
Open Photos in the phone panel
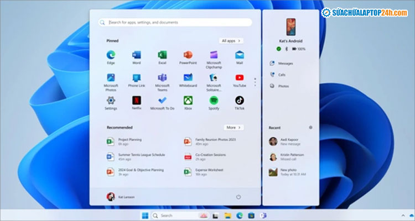point(283,86)
